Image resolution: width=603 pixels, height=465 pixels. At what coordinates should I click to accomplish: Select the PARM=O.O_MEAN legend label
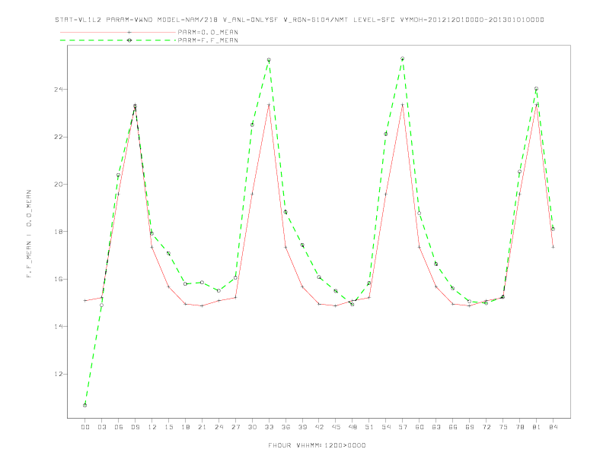pos(208,32)
